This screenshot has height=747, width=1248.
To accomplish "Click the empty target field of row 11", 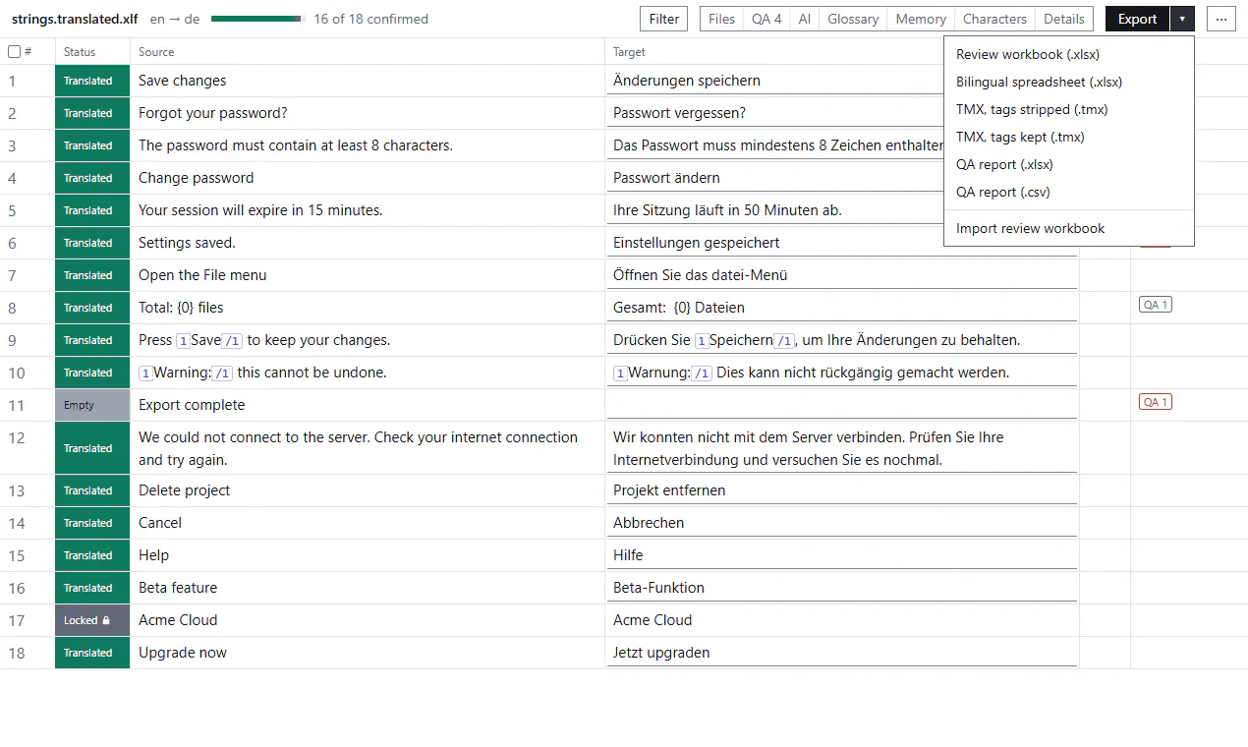I will pos(842,405).
